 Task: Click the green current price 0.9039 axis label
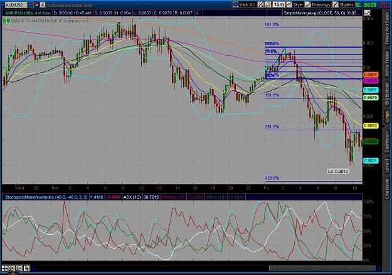371,142
